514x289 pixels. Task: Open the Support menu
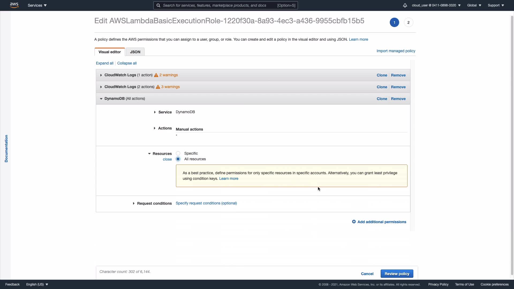(x=496, y=5)
